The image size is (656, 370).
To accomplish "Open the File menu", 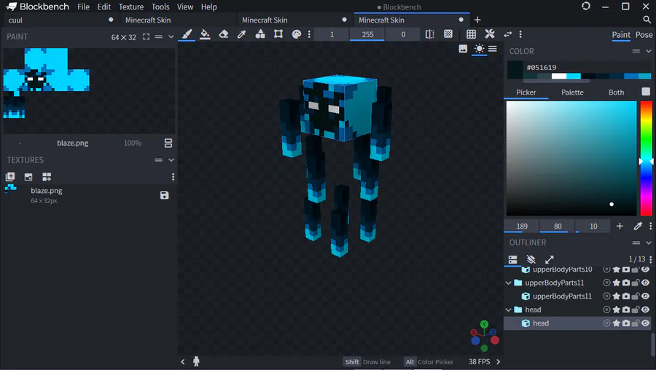I will click(83, 7).
